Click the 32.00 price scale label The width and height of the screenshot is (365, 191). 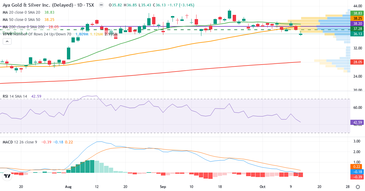pos(357,48)
